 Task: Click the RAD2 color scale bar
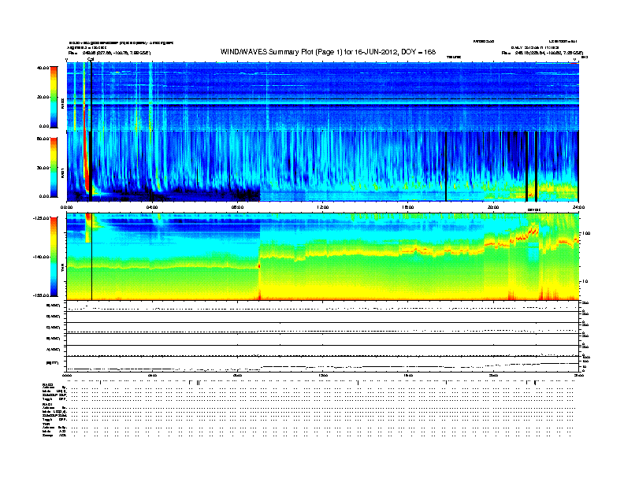(x=54, y=97)
